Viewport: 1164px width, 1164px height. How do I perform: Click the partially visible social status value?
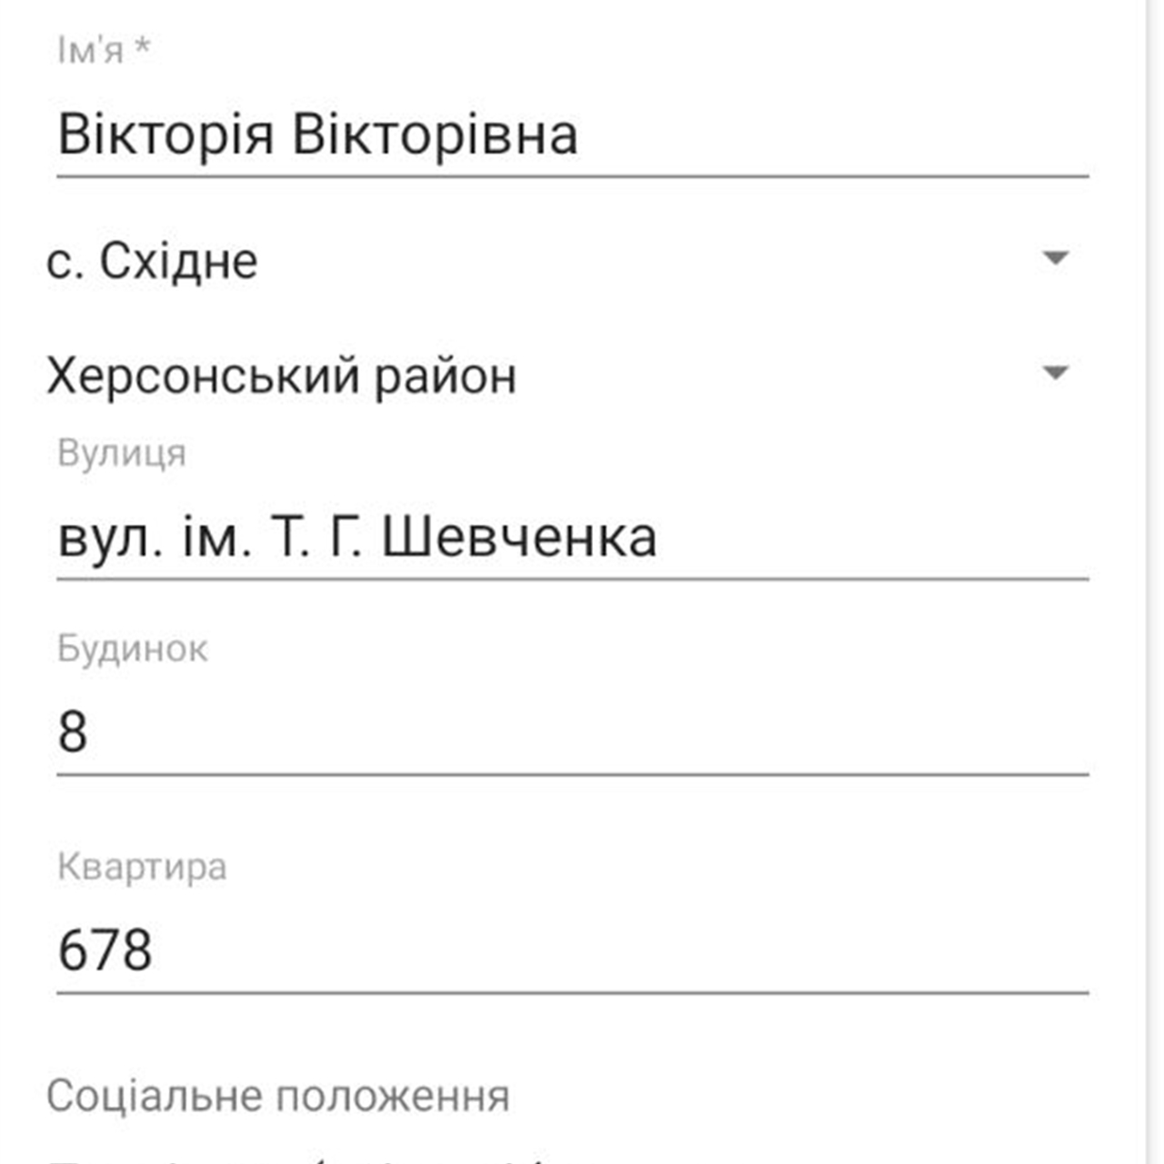point(300,1157)
